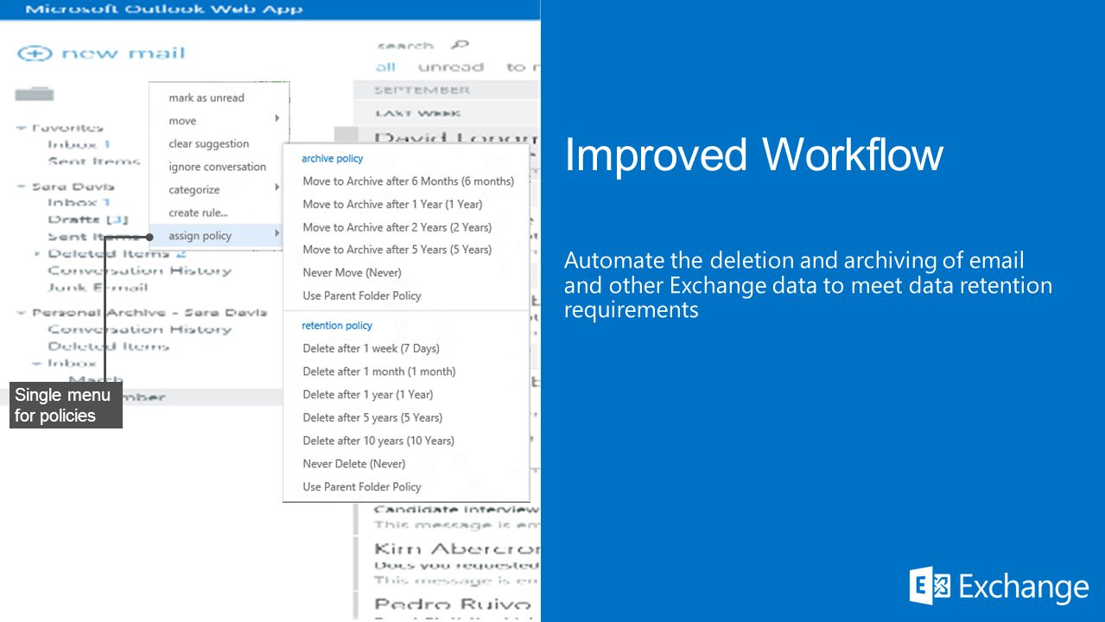Expand the Deleted Items folder under Sara Davis
The height and width of the screenshot is (622, 1105).
coord(37,254)
